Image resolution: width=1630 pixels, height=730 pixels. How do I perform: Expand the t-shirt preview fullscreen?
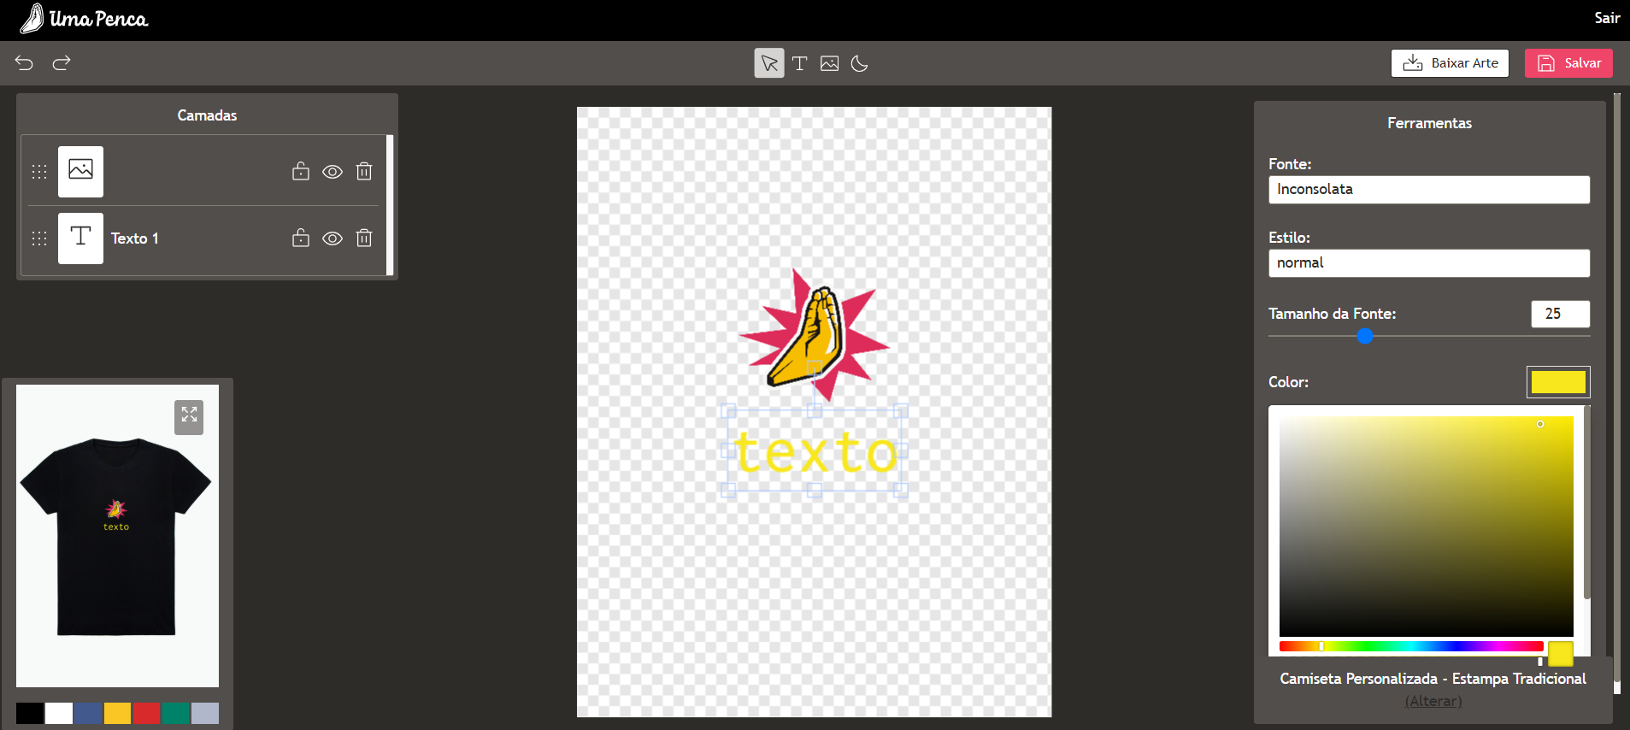click(x=189, y=416)
